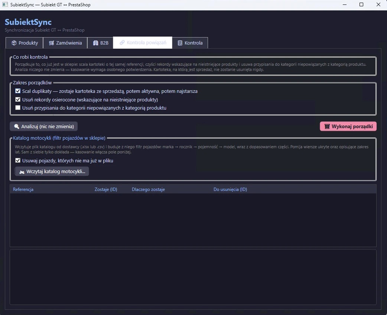Click the cart icon on Zamówienia tab

click(x=51, y=43)
